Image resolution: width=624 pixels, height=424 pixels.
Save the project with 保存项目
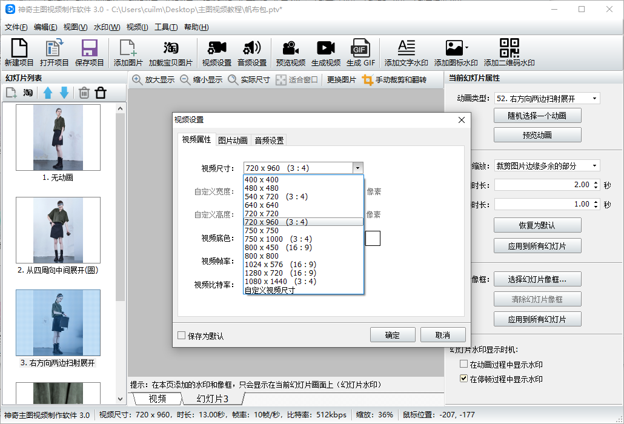pos(89,52)
